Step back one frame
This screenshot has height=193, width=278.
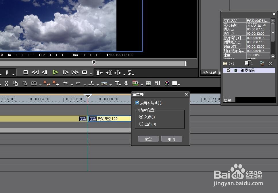[x=44, y=72]
